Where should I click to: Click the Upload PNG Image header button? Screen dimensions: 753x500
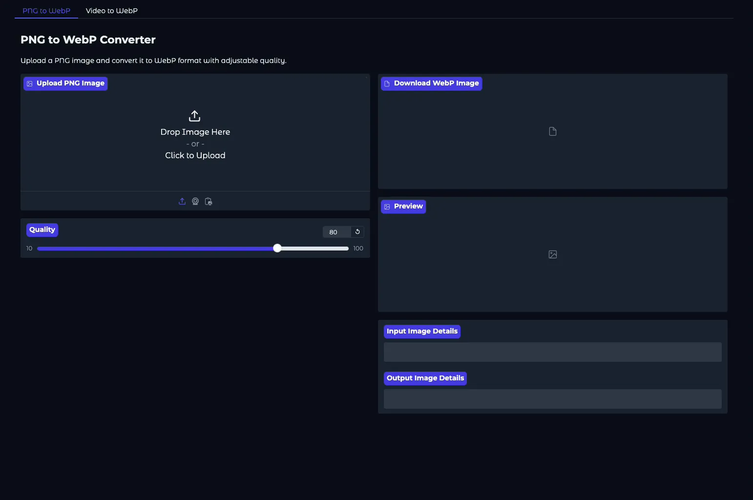65,83
